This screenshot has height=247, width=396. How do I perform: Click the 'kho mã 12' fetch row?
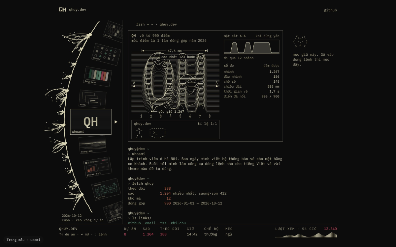149,198
